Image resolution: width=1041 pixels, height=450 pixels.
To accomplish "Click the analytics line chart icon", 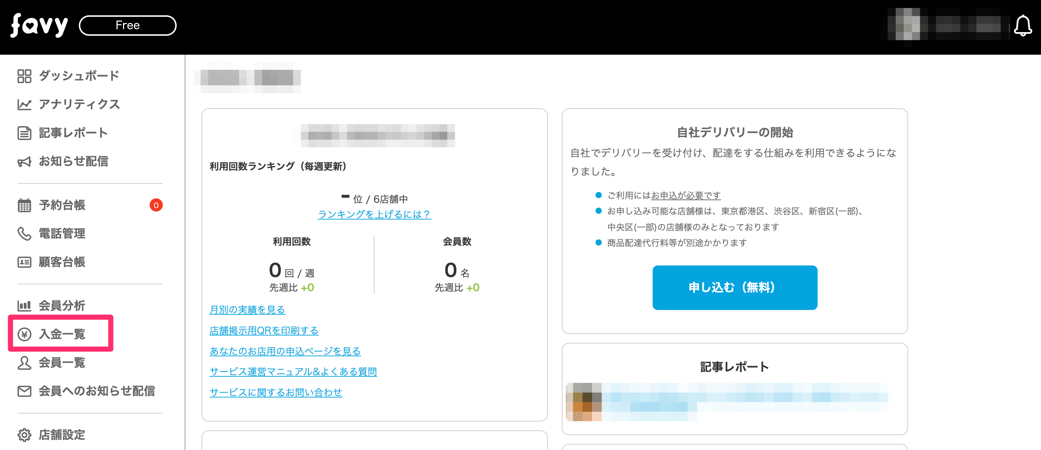I will pyautogui.click(x=24, y=105).
